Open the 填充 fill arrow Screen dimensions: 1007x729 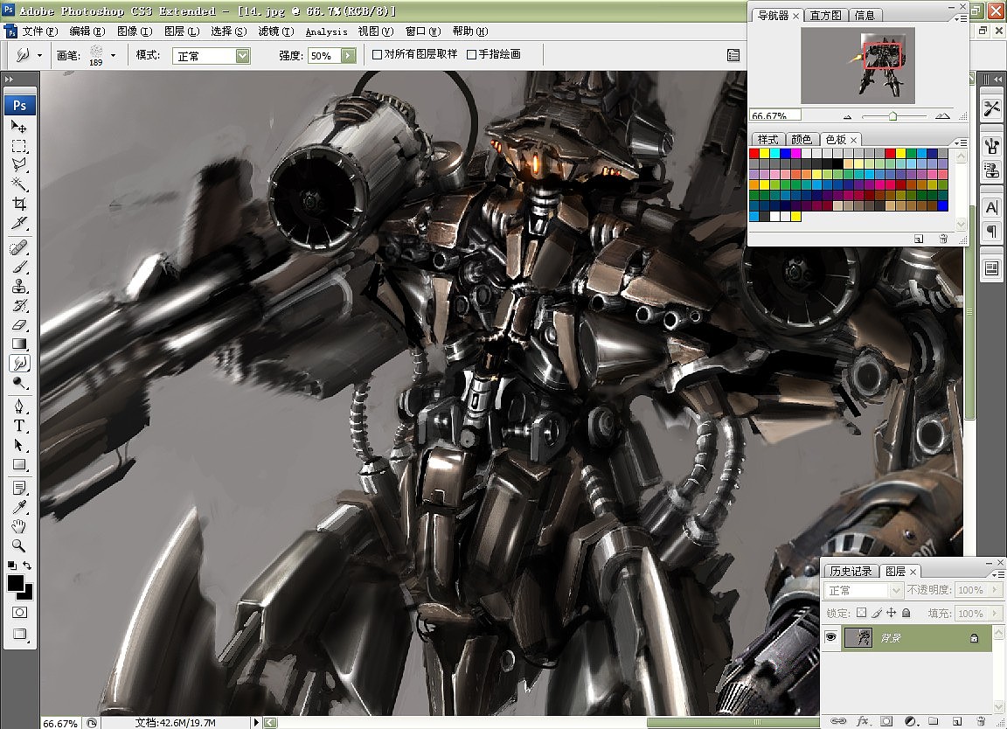[995, 614]
